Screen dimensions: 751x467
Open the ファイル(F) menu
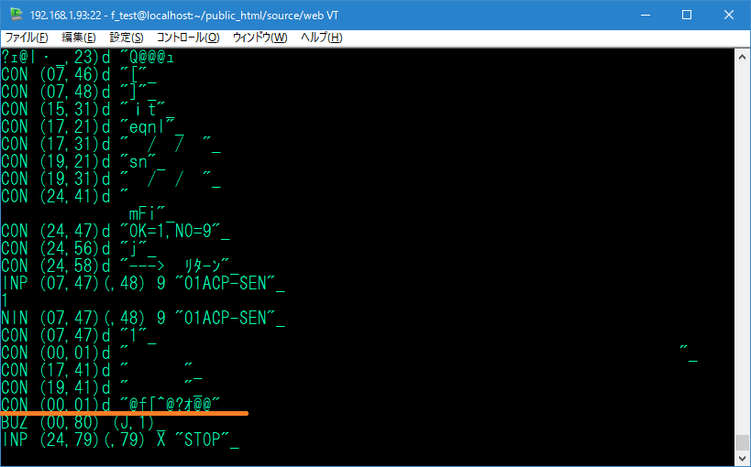click(x=27, y=38)
